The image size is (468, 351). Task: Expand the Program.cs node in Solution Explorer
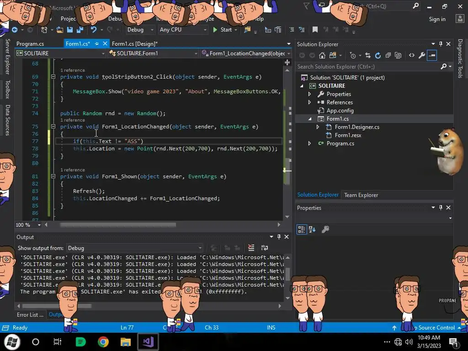click(x=309, y=143)
